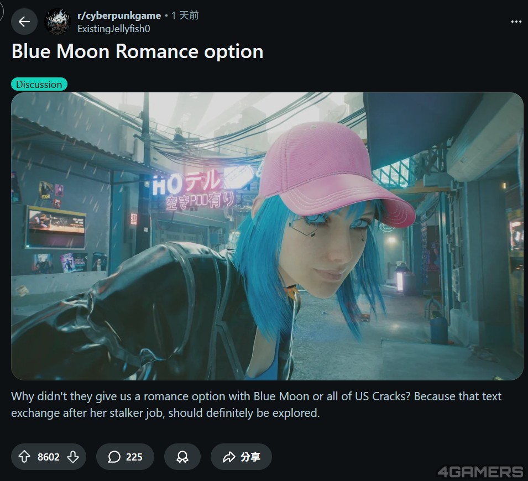Click the post timestamp 1 天前
Image resolution: width=528 pixels, height=481 pixels.
(185, 15)
